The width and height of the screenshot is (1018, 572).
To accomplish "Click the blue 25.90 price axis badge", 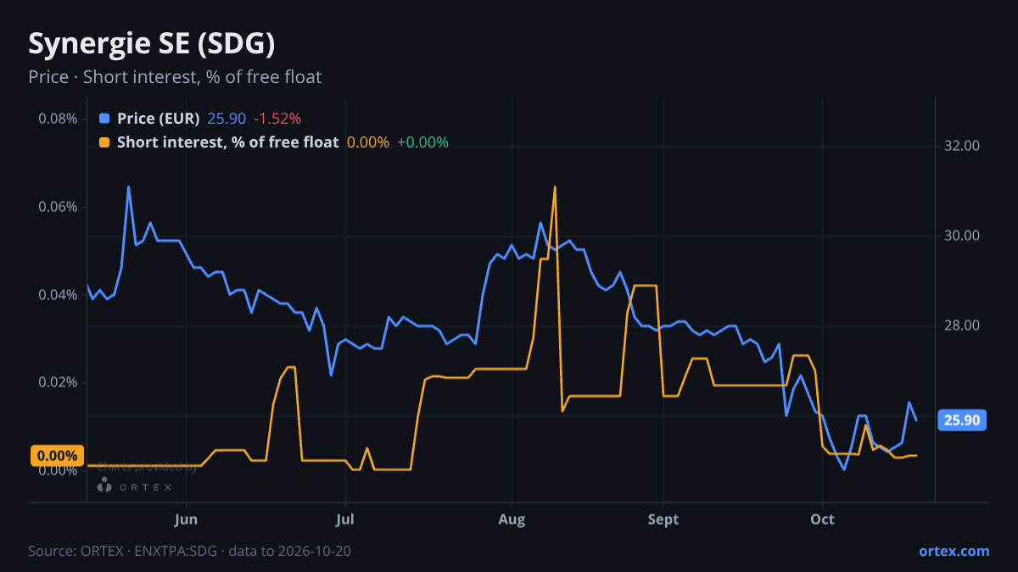I will coord(962,420).
